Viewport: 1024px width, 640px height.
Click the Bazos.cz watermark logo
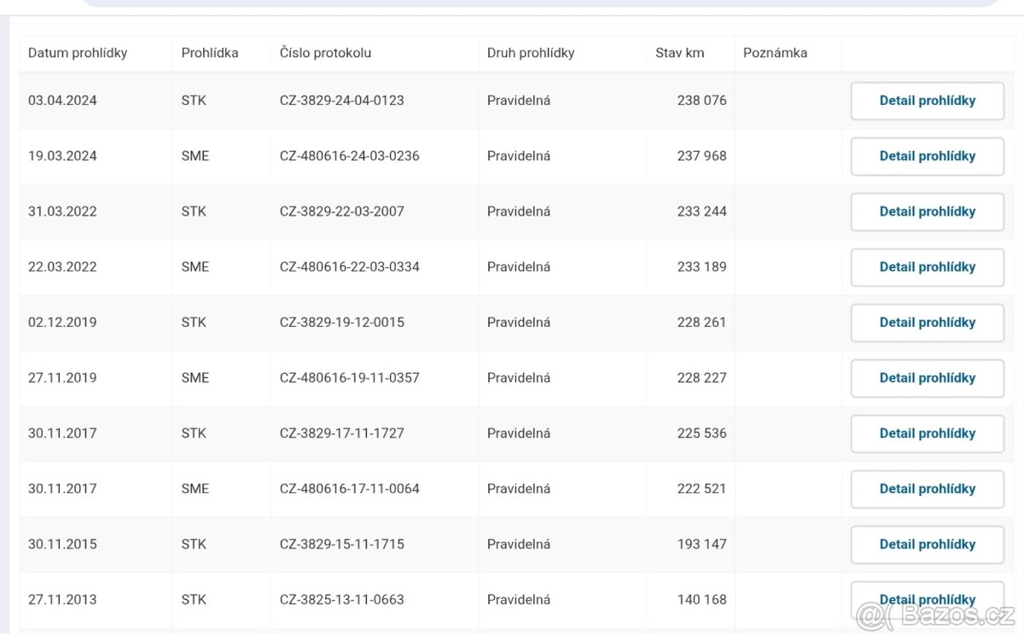tap(936, 615)
